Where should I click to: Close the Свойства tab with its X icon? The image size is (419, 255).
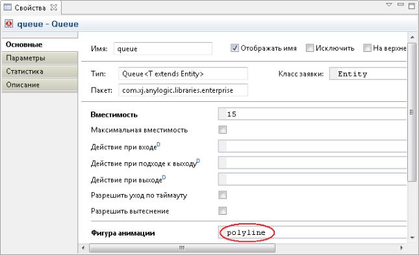(54, 8)
